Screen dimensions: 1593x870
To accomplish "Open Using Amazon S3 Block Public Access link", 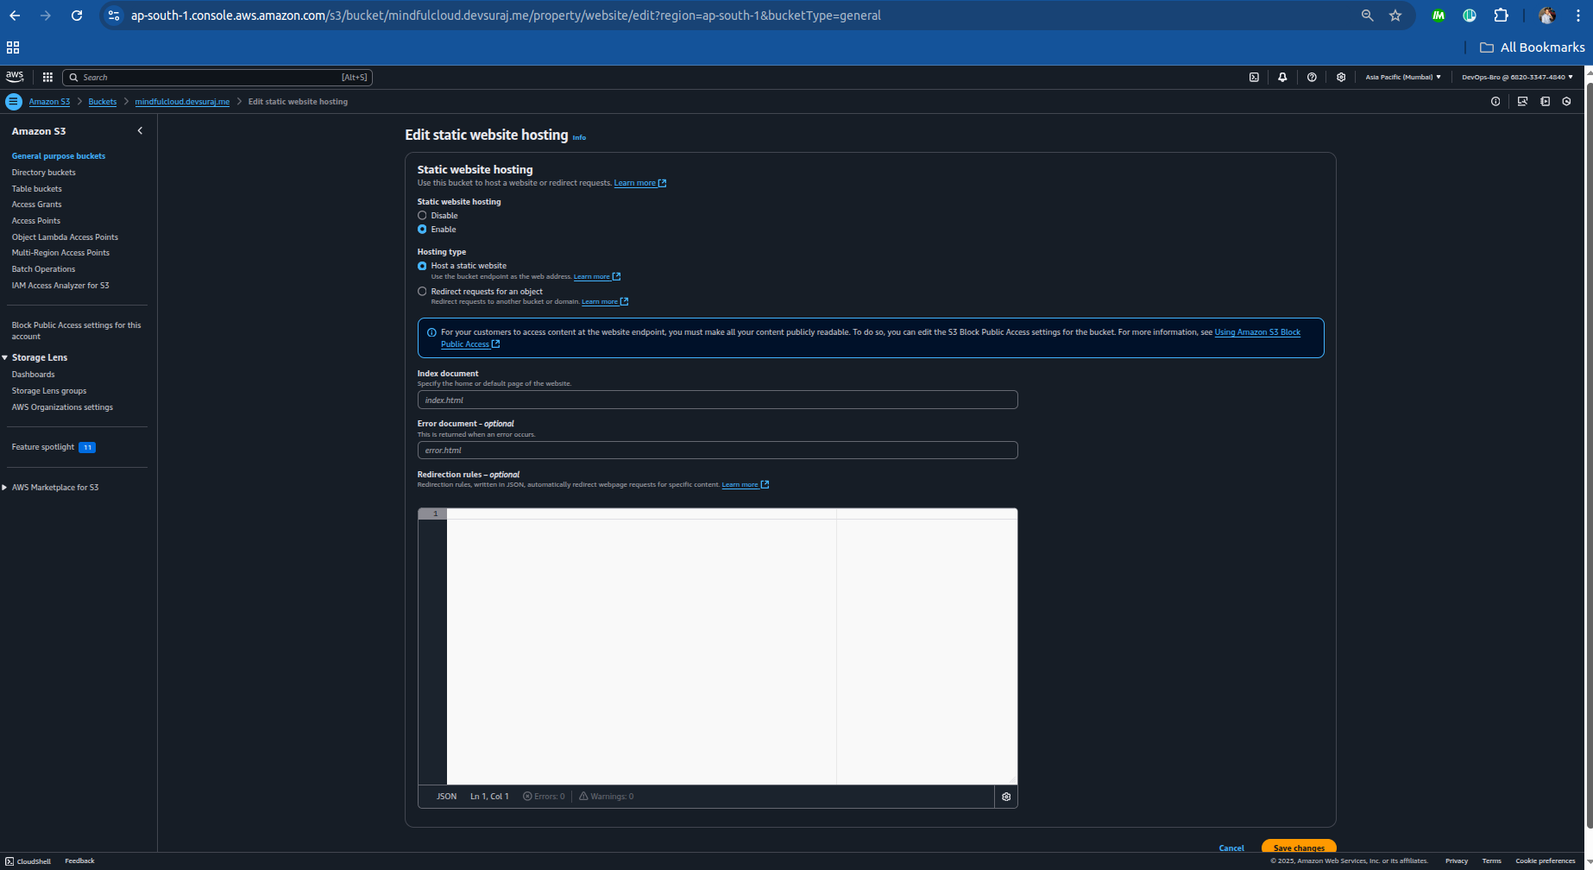I will click(x=1256, y=332).
